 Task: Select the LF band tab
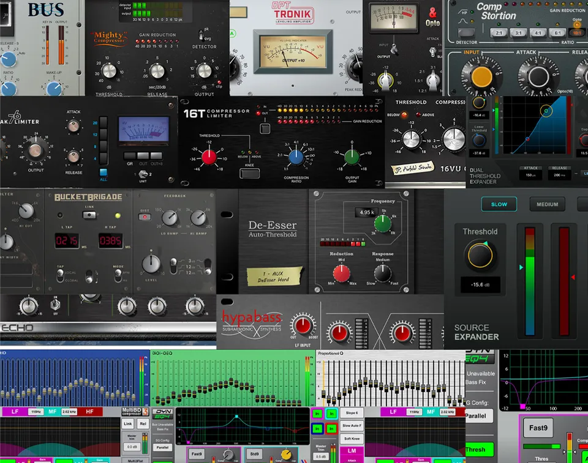click(x=15, y=412)
